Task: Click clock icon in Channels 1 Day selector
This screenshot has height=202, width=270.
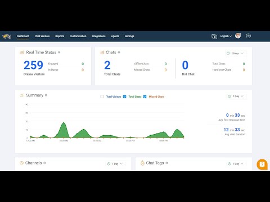Action: pos(109,164)
